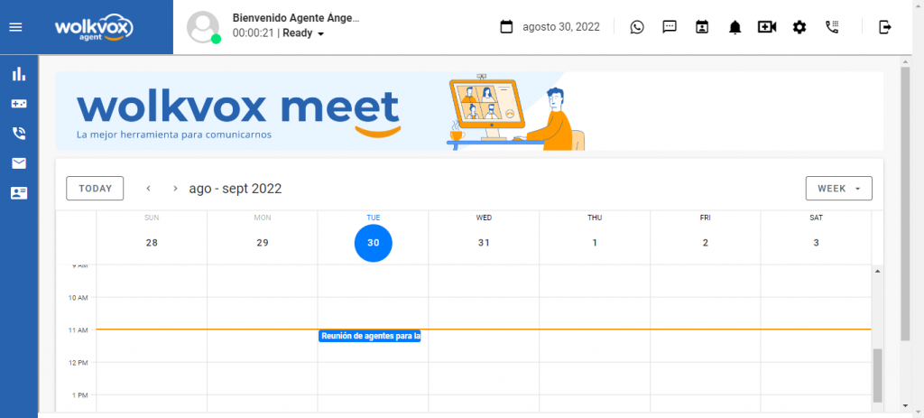This screenshot has height=418, width=924.
Task: Open the WEEK view dropdown
Action: [x=838, y=189]
